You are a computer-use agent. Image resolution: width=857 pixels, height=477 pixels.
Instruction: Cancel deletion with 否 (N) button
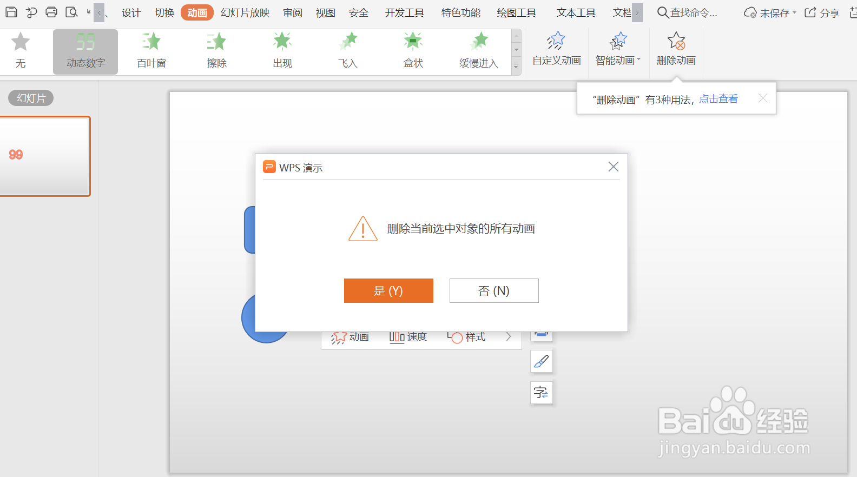point(494,290)
